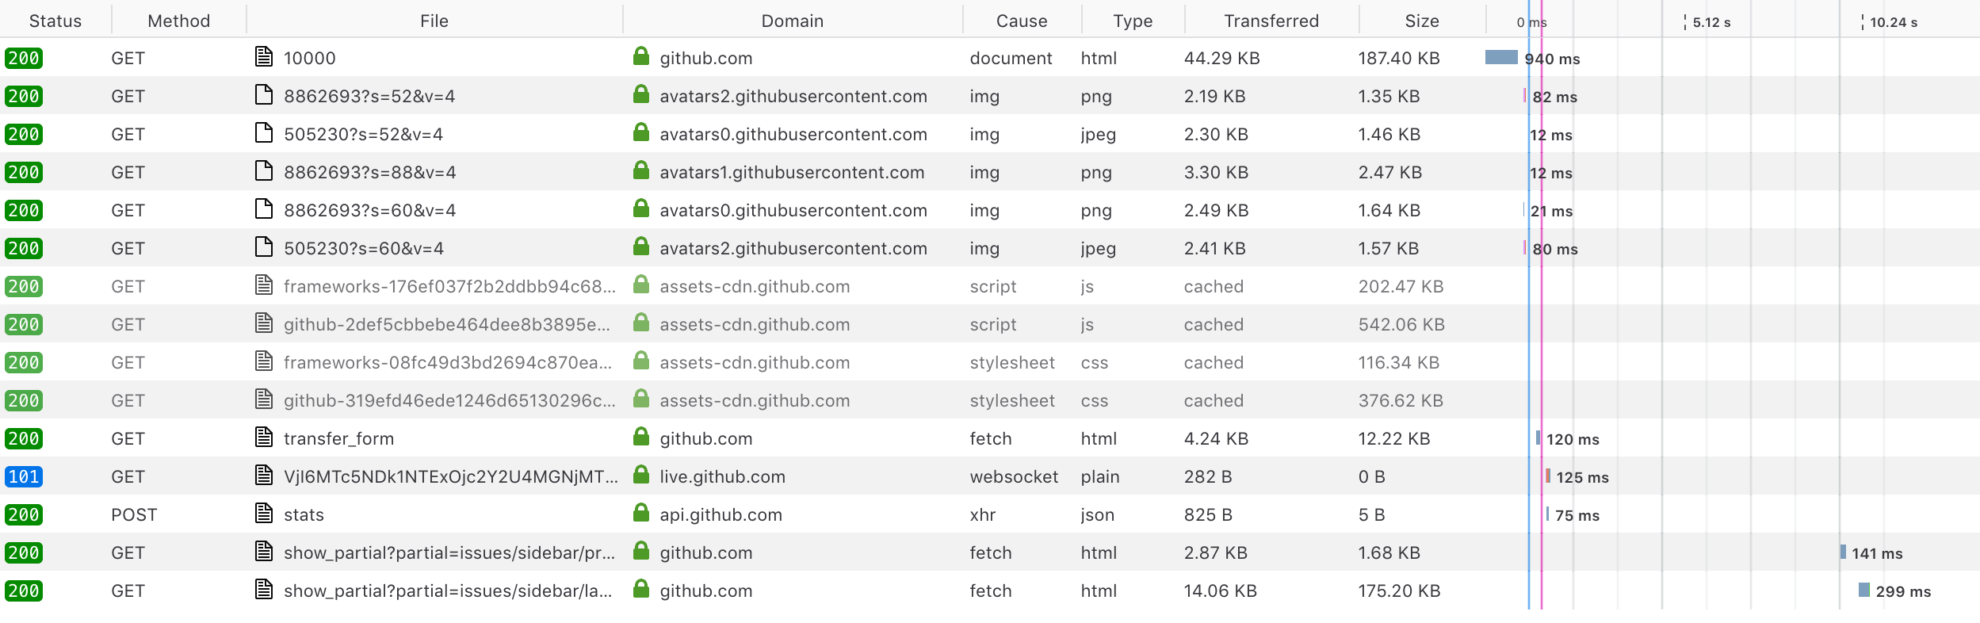Viewport: 1980px width, 623px height.
Task: Click the document icon next to transfer_form
Action: click(264, 438)
